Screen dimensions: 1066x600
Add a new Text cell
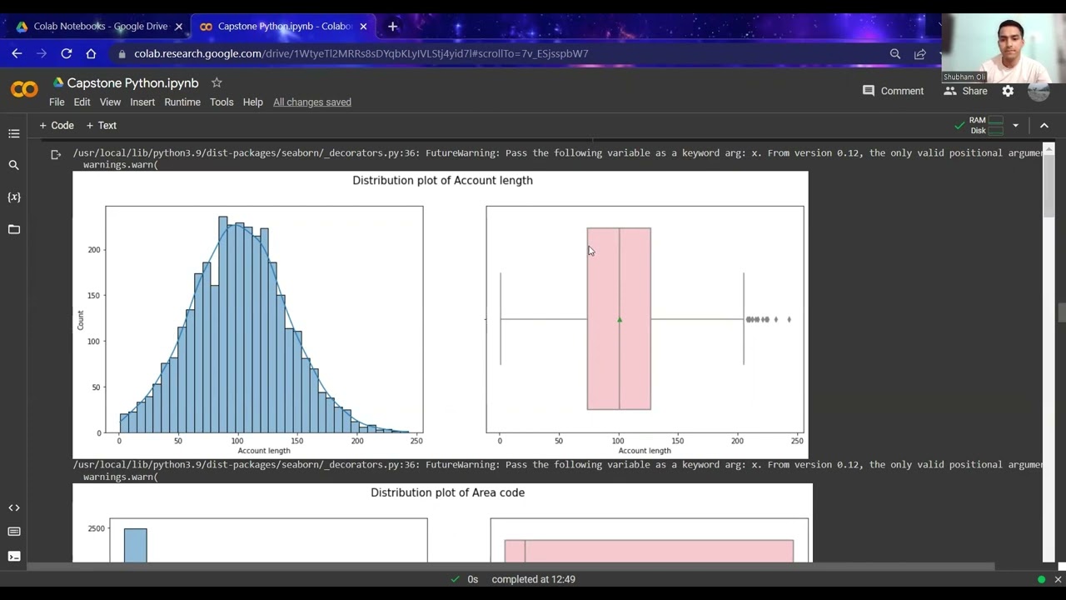pos(101,125)
